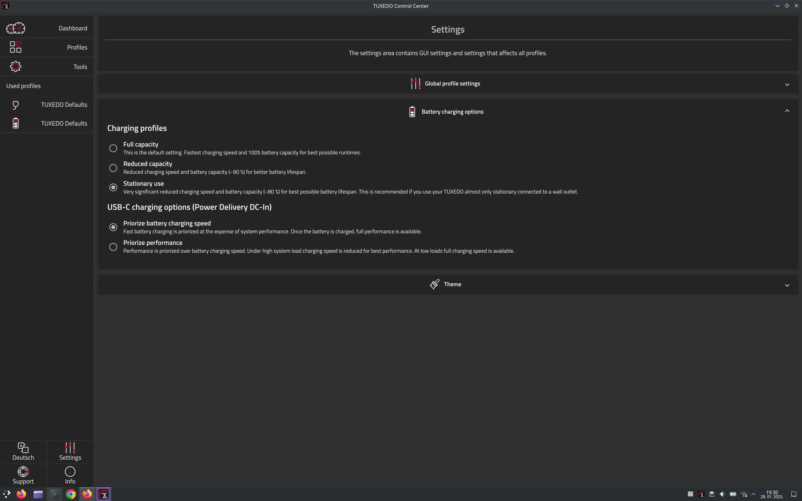Expand Global profile settings with its chevron

coord(787,85)
